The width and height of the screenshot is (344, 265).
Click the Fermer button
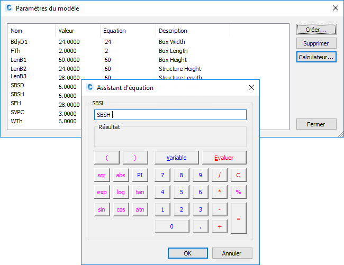pos(316,124)
